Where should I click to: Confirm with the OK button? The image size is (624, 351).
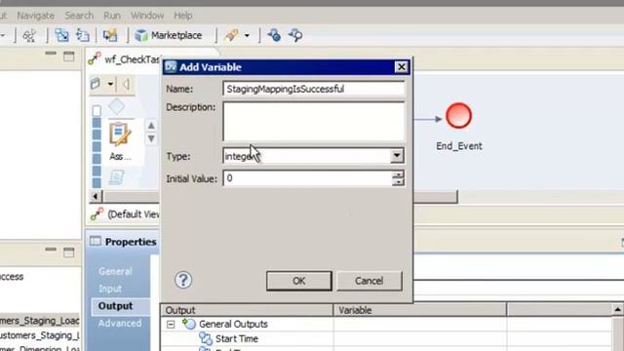pos(299,281)
